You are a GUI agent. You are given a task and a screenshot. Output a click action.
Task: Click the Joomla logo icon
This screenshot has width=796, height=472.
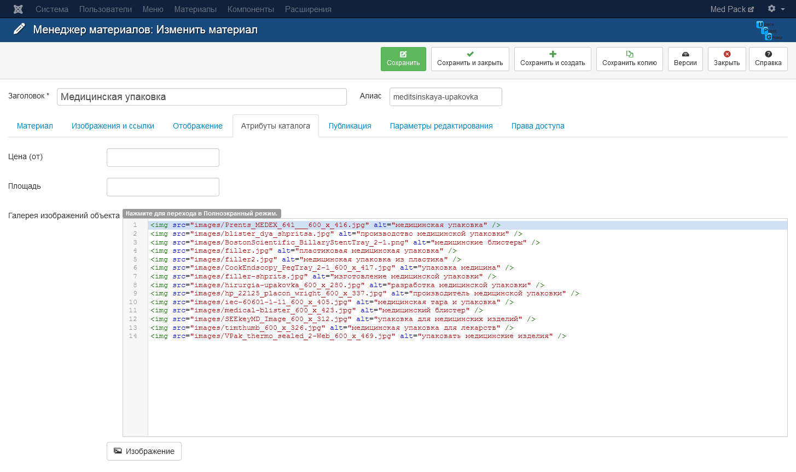tap(18, 9)
